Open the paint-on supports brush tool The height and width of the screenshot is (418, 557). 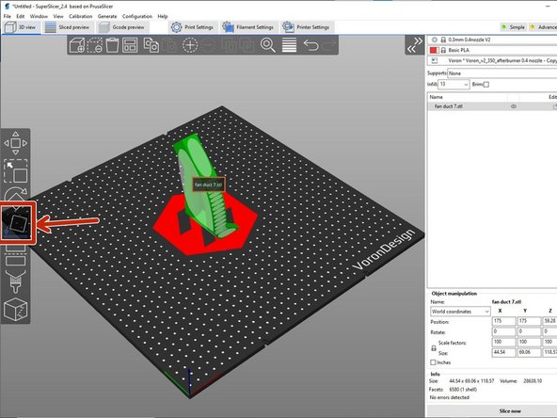[x=15, y=281]
